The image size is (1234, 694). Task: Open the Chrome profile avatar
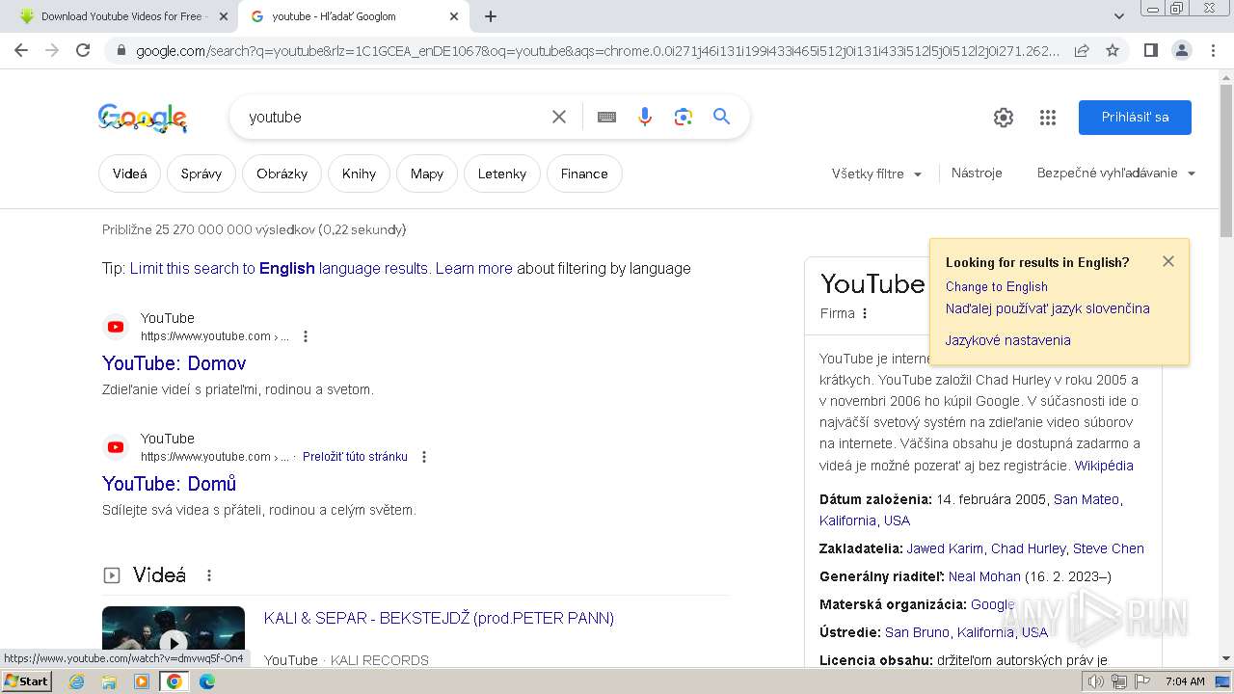1181,50
